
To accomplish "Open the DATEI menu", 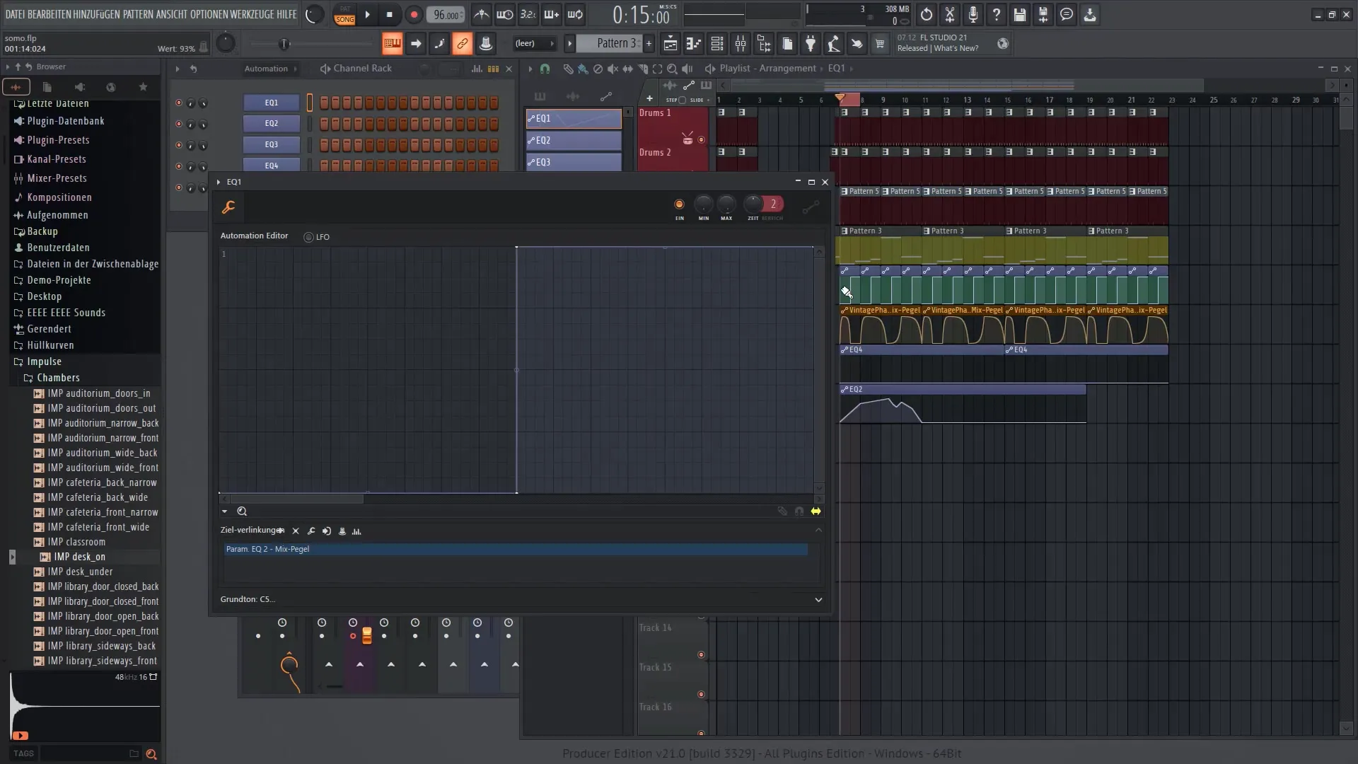I will click(15, 14).
